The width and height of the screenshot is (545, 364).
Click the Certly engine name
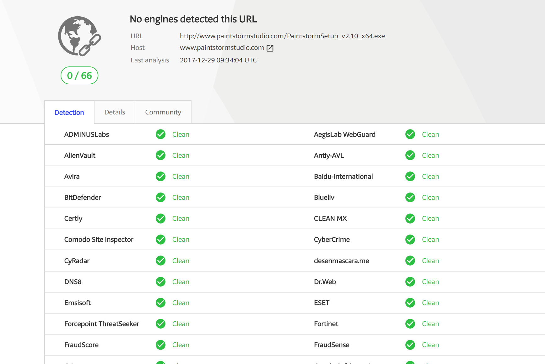coord(73,219)
